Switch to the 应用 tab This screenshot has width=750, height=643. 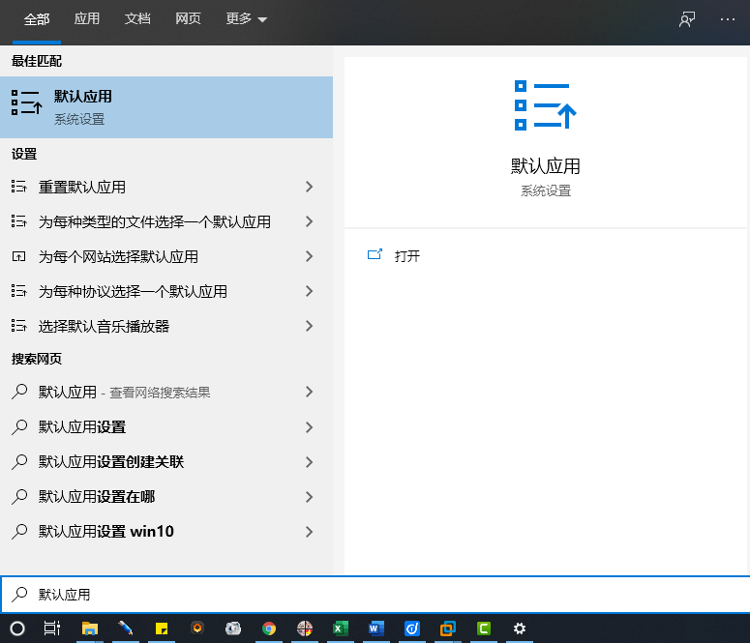click(87, 19)
